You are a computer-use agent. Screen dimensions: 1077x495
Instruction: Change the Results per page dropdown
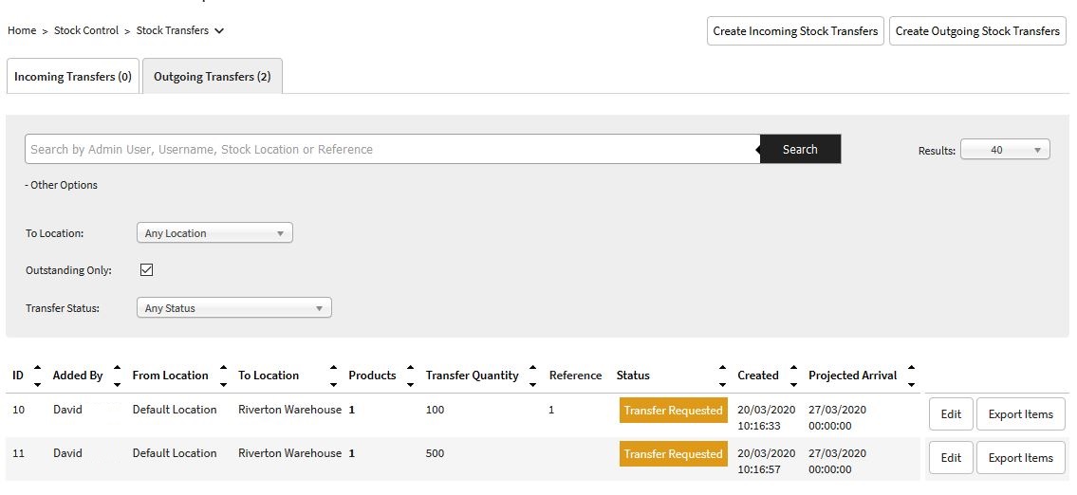point(1004,150)
